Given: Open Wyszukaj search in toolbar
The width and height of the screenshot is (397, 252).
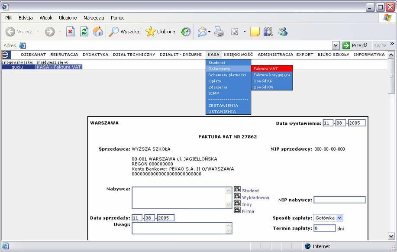Looking at the screenshot, I should 125,32.
